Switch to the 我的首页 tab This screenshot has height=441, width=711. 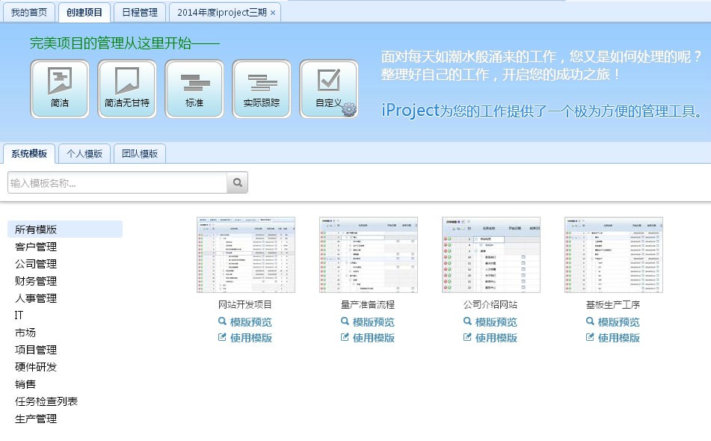(x=29, y=12)
